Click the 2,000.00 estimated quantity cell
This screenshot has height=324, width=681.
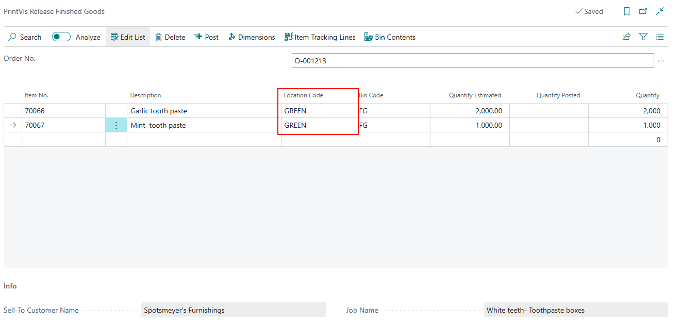tap(470, 111)
